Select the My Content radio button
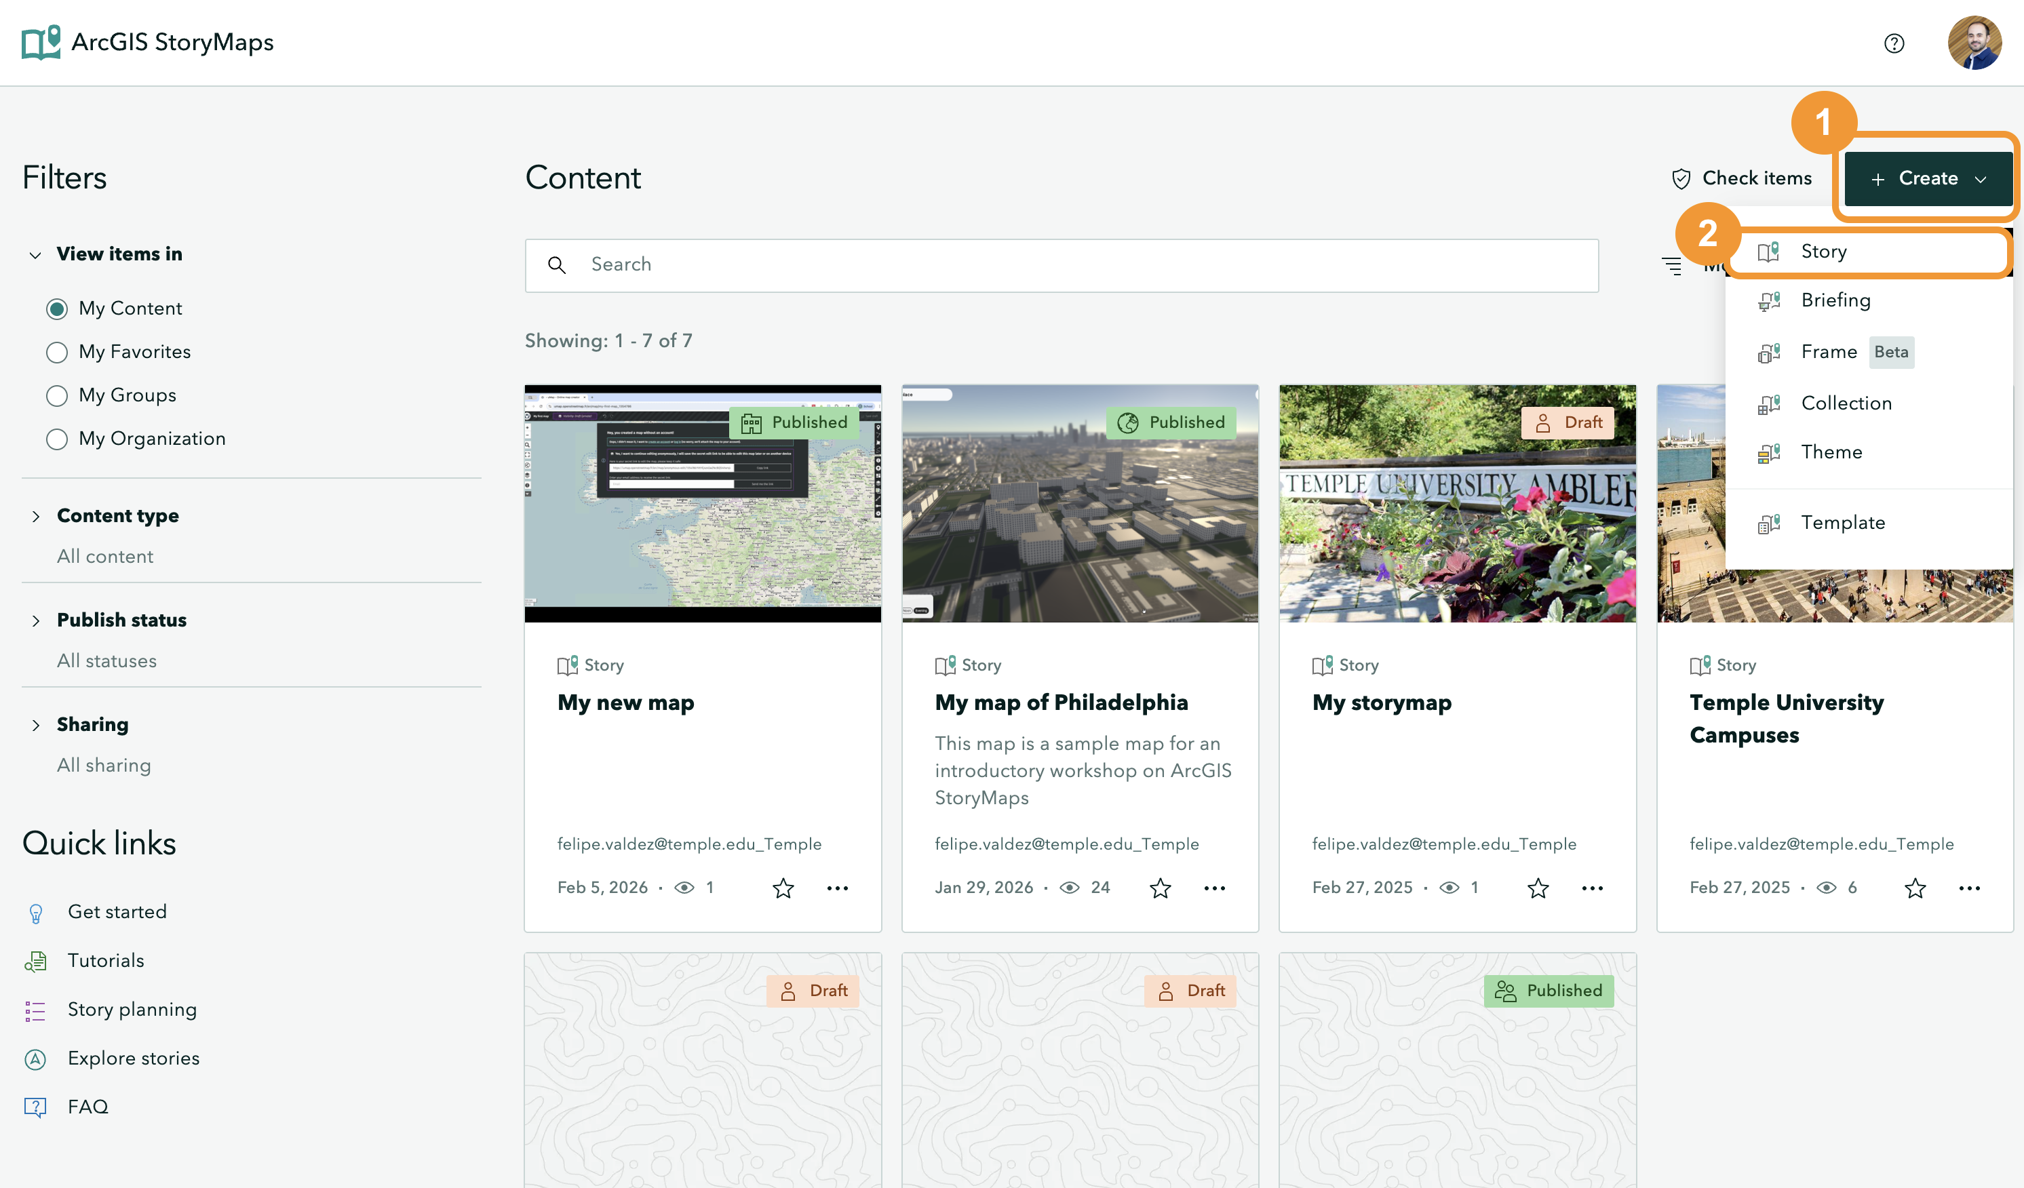Viewport: 2024px width, 1188px height. click(x=56, y=309)
